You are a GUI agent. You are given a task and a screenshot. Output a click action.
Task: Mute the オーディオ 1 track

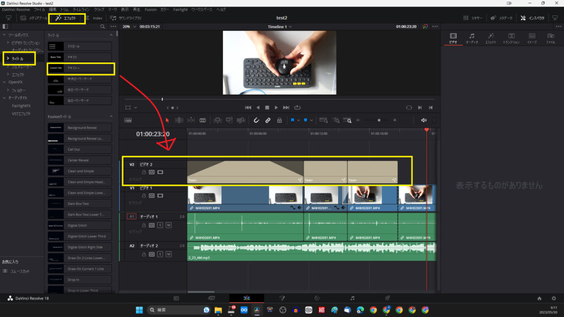pos(169,225)
